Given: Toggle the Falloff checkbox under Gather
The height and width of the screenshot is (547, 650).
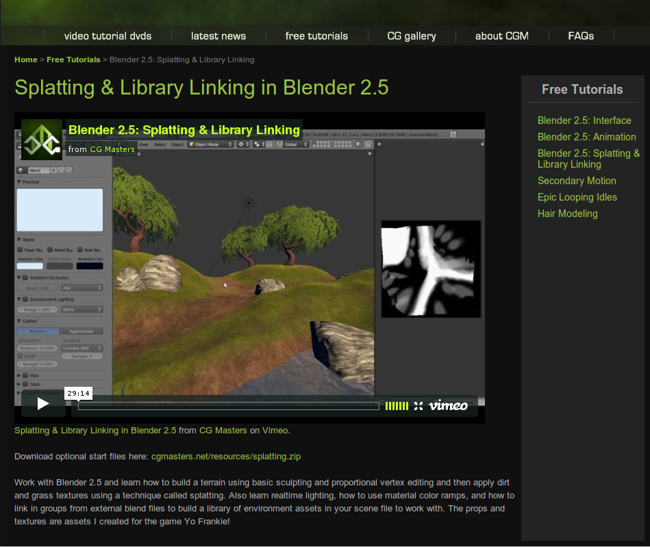Looking at the screenshot, I should click(x=21, y=355).
